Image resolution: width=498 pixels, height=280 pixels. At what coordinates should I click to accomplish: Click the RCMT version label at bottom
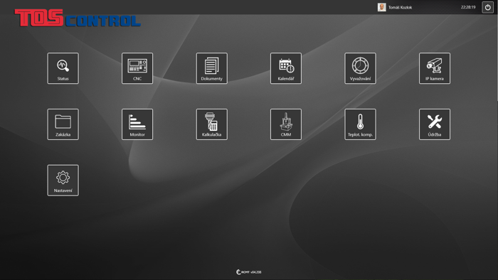tap(249, 272)
